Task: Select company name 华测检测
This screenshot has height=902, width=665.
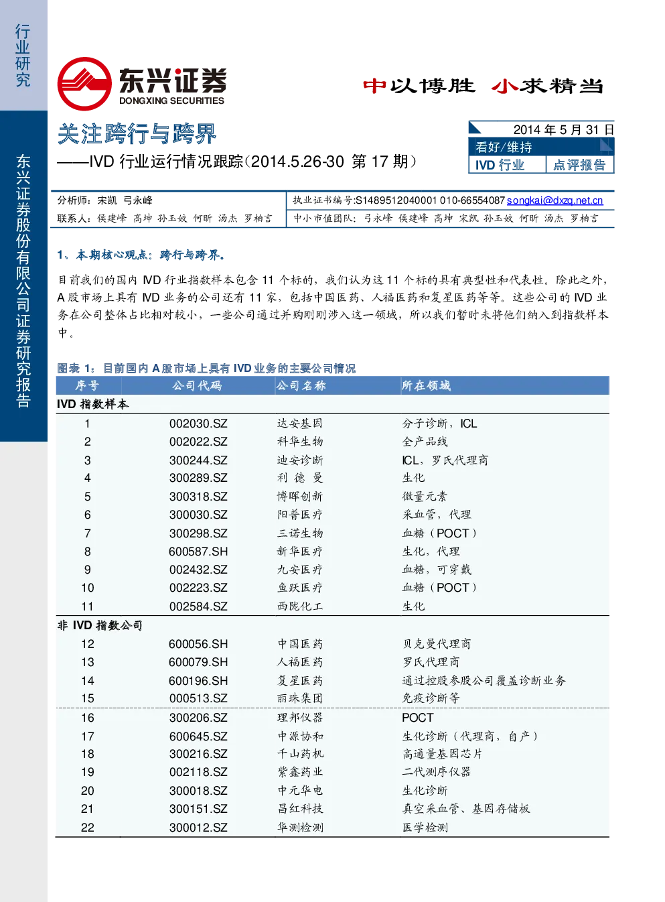Action: (300, 828)
